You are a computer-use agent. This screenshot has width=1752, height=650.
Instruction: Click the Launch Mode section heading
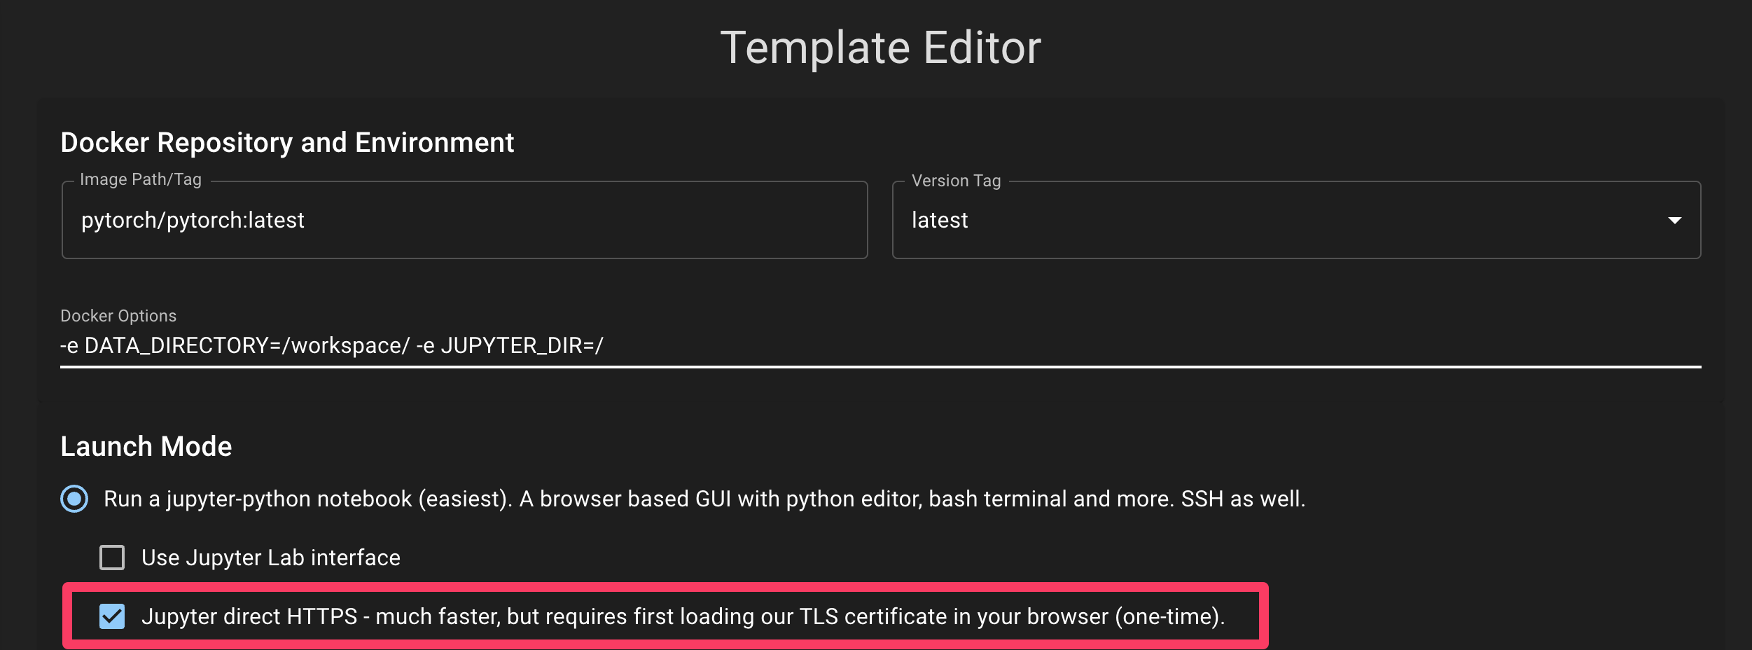(x=146, y=447)
